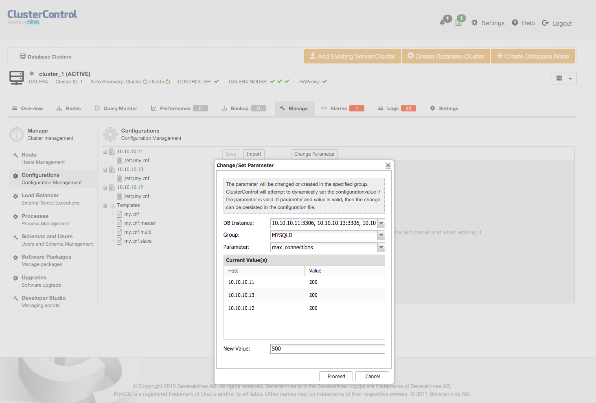Close the Change/Set Parameter dialog
Viewport: 596px width, 403px height.
point(388,165)
